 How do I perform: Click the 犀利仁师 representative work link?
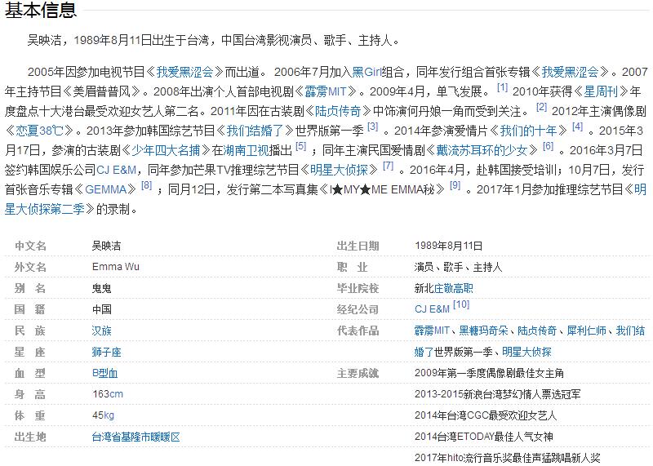click(584, 331)
